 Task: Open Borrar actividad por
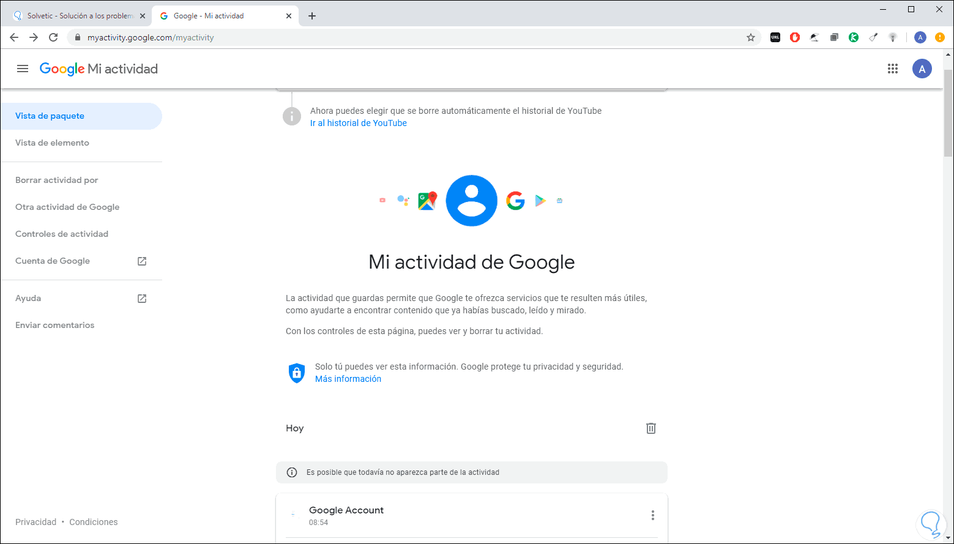point(56,180)
